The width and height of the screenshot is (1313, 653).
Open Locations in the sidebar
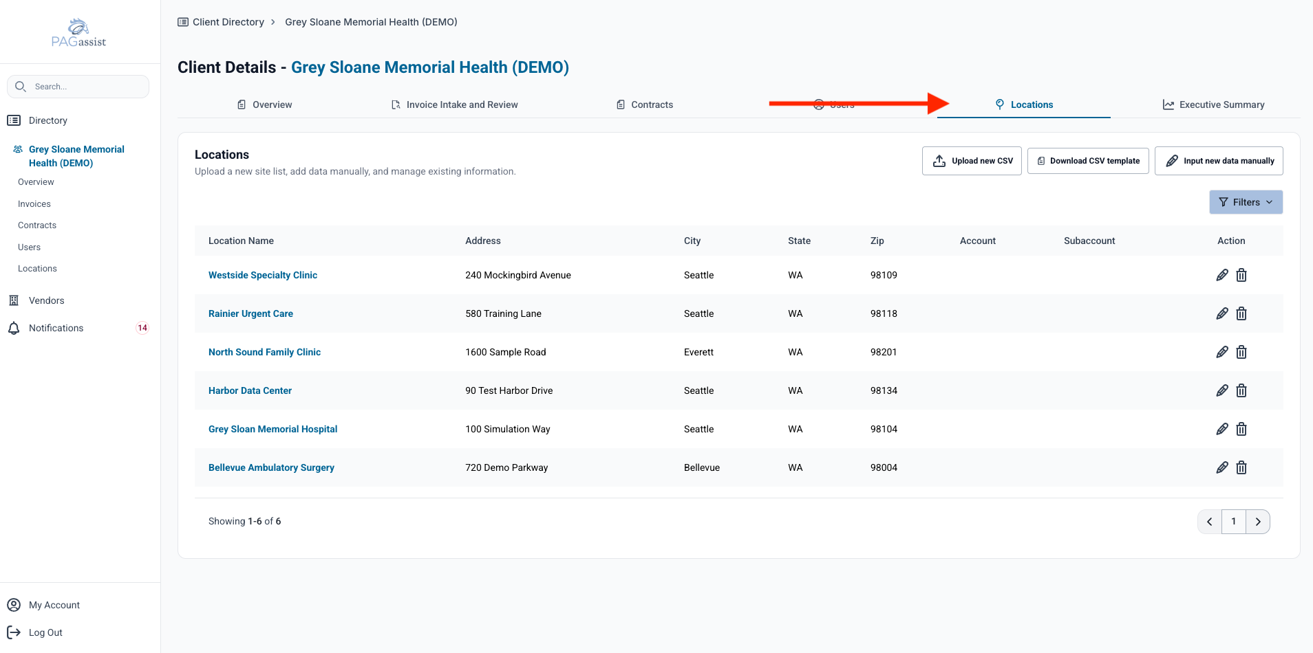[x=37, y=269]
